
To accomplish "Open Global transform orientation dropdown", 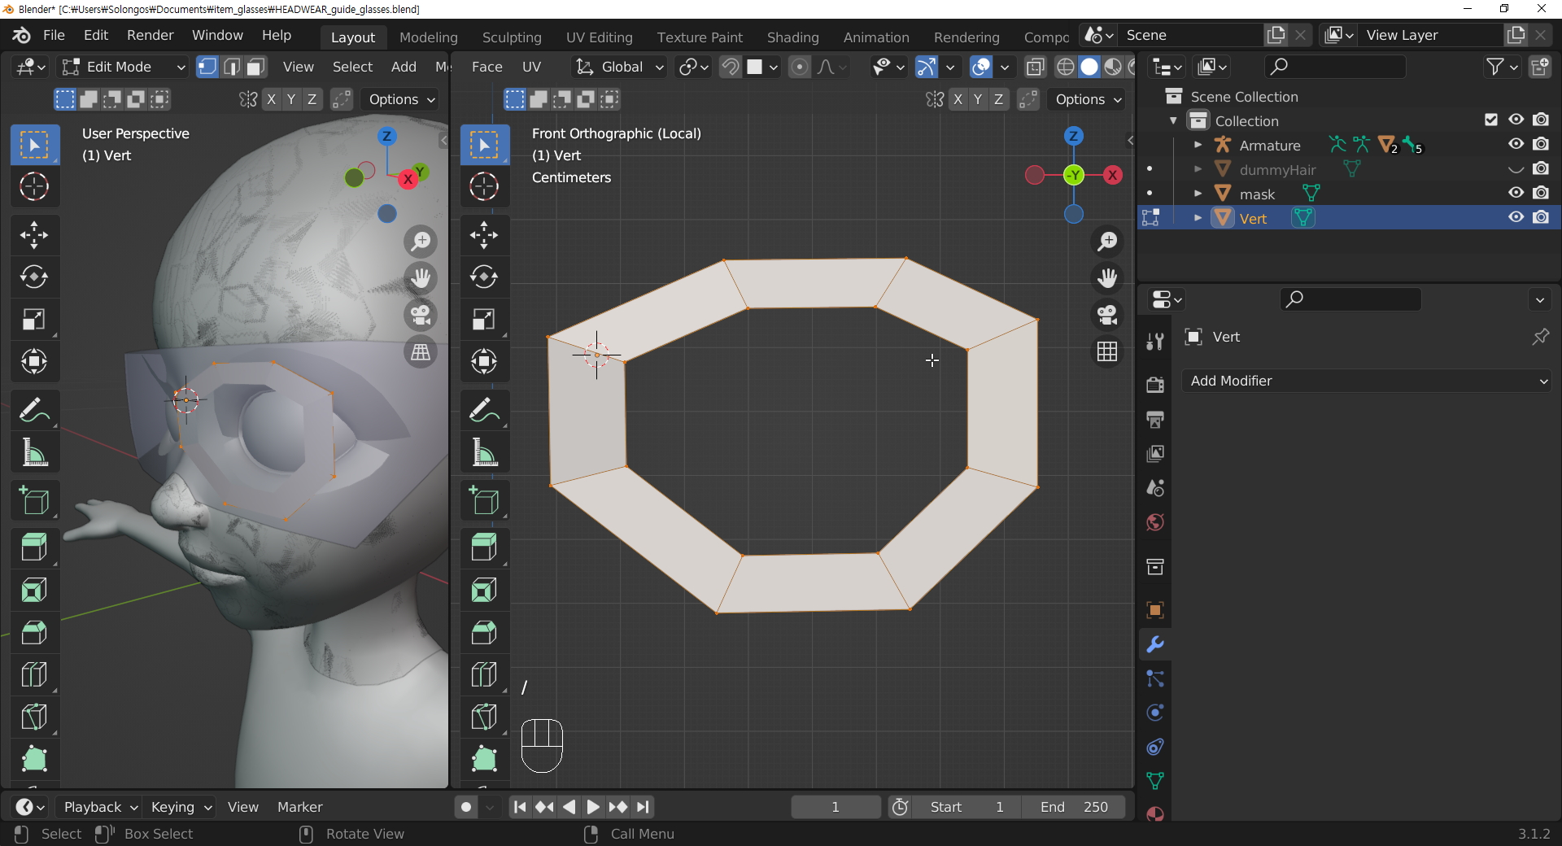I will pos(619,67).
